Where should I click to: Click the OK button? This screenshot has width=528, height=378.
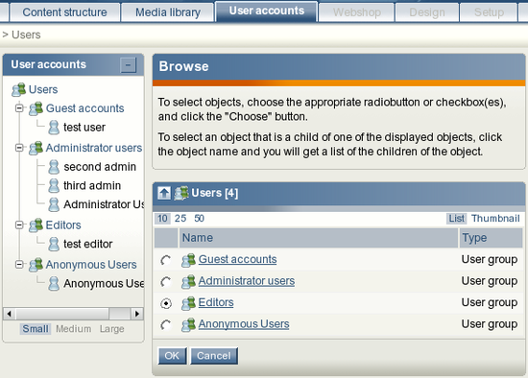[x=172, y=356]
